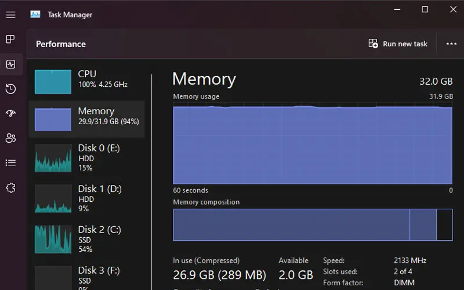Open the Details list sidebar icon

[10, 162]
